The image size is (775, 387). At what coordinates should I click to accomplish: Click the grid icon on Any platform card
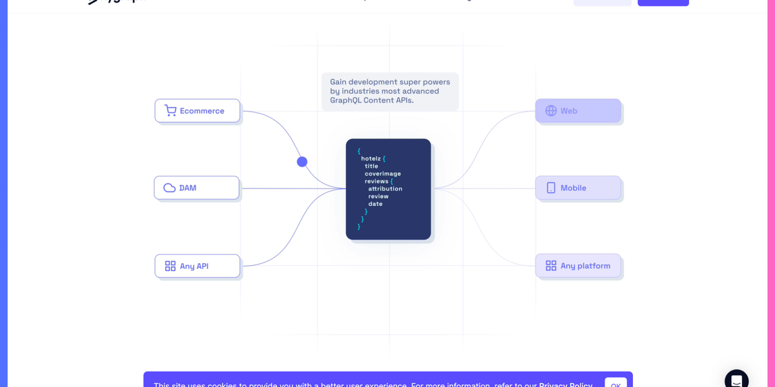551,265
